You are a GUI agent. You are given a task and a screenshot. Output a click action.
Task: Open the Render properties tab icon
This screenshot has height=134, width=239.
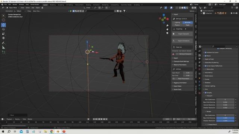point(199,55)
